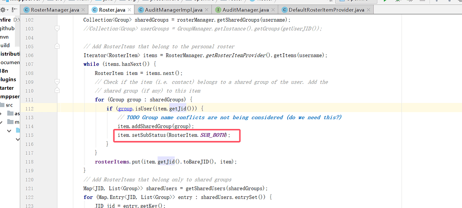
Task: Select the src folder in project tree
Action: coord(9,105)
